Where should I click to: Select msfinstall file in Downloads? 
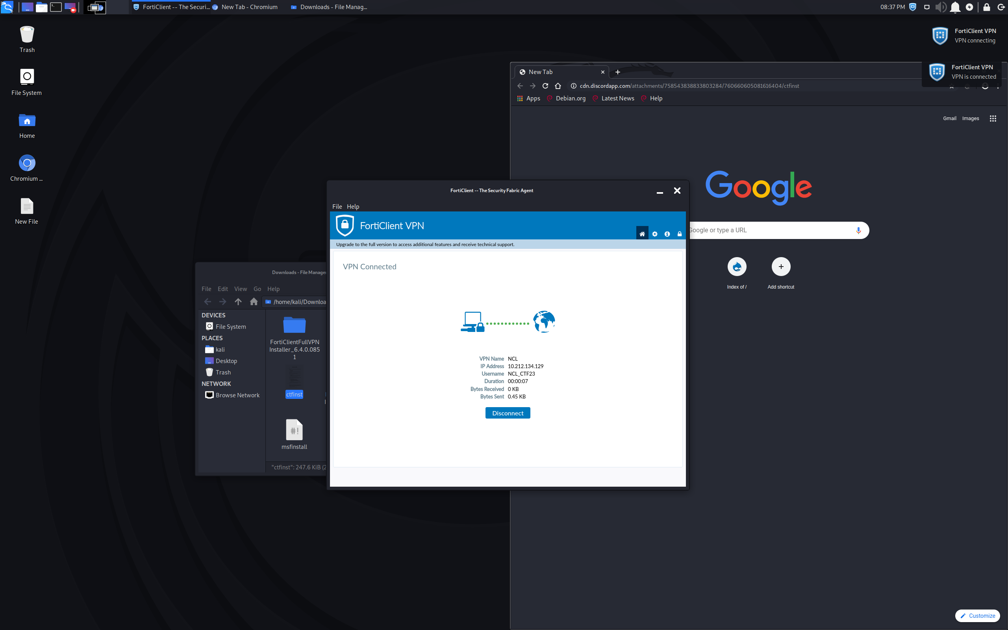click(x=294, y=434)
